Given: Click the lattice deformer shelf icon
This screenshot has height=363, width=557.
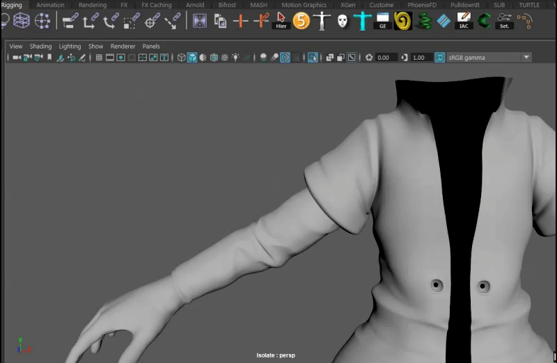Looking at the screenshot, I should pos(22,21).
